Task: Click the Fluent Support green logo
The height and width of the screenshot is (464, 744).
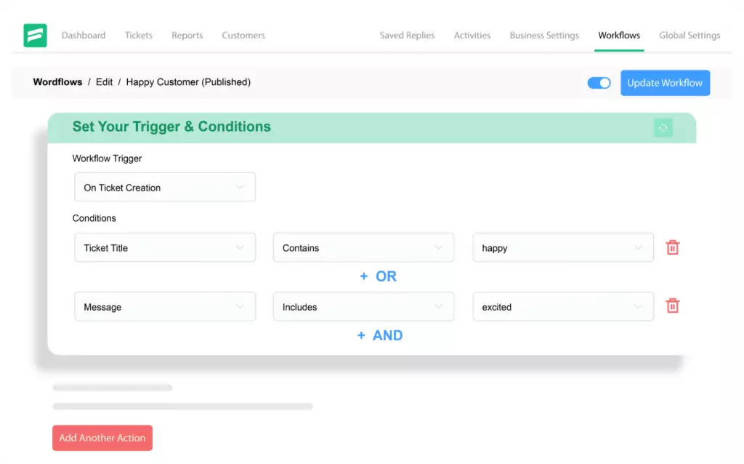Action: 35,35
